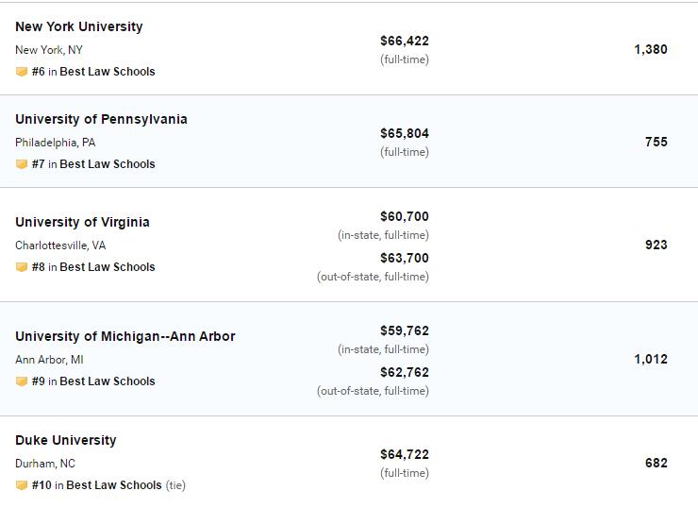Click the badge icon beside Virginia's #8 ranking
Screen dimensions: 698x508
[x=22, y=267]
